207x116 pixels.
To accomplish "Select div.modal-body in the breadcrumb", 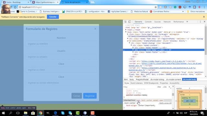I will point(190,80).
